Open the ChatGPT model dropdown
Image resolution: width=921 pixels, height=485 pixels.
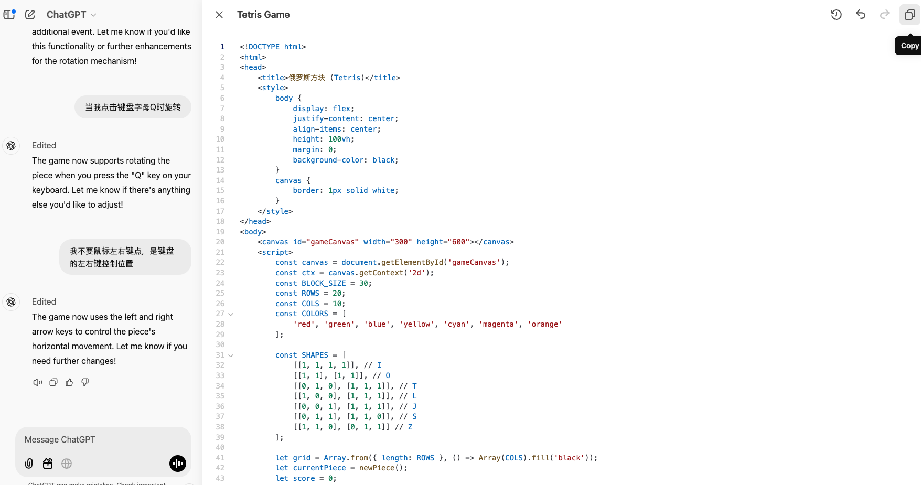[x=71, y=15]
